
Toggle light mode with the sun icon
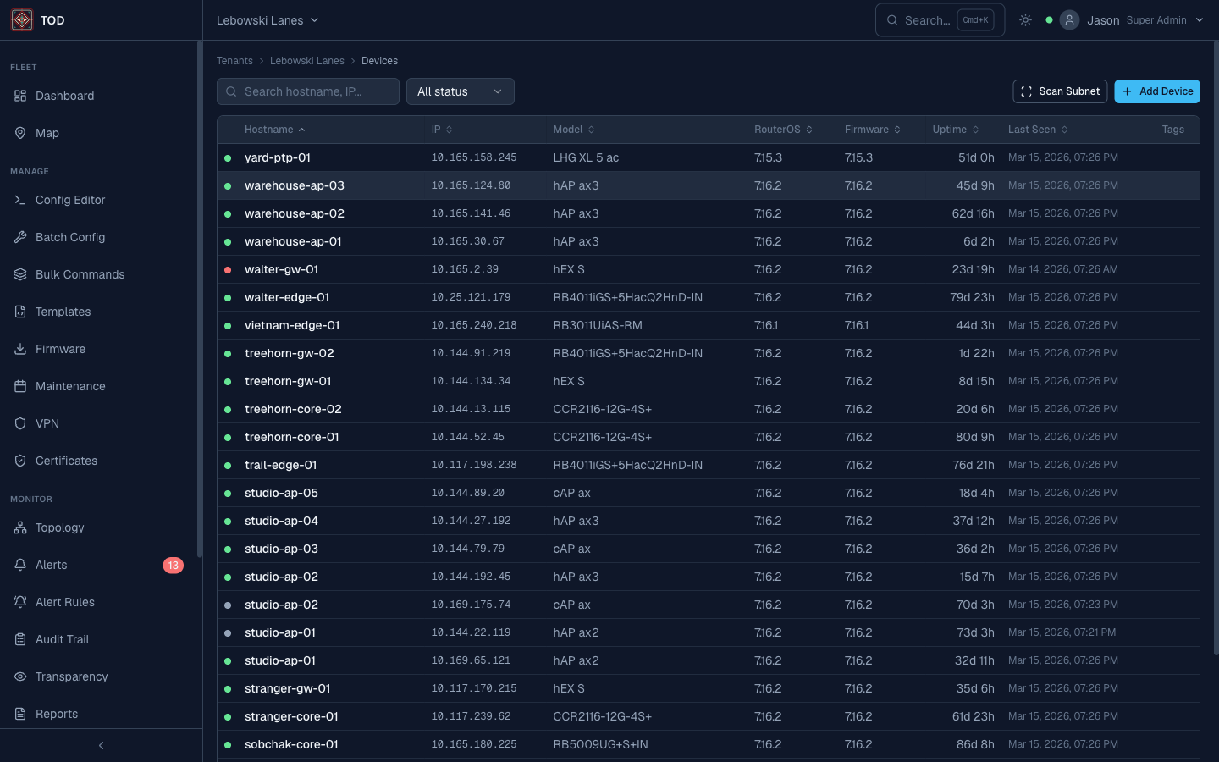[1025, 19]
